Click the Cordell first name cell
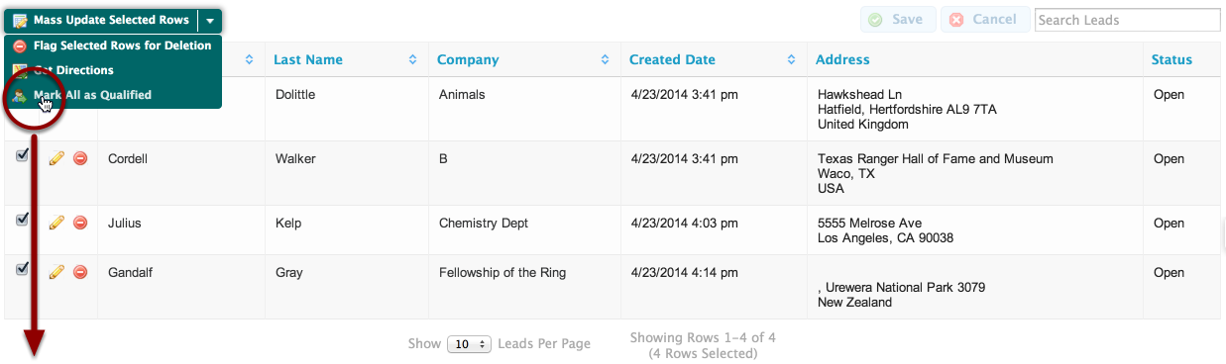1226x364 pixels. [x=181, y=173]
